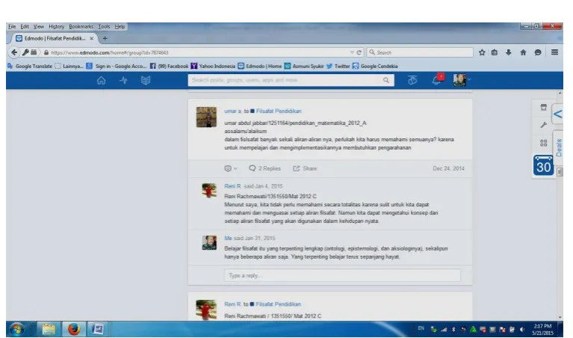Open URL history dropdown arrow
The width and height of the screenshot is (573, 338).
(352, 52)
